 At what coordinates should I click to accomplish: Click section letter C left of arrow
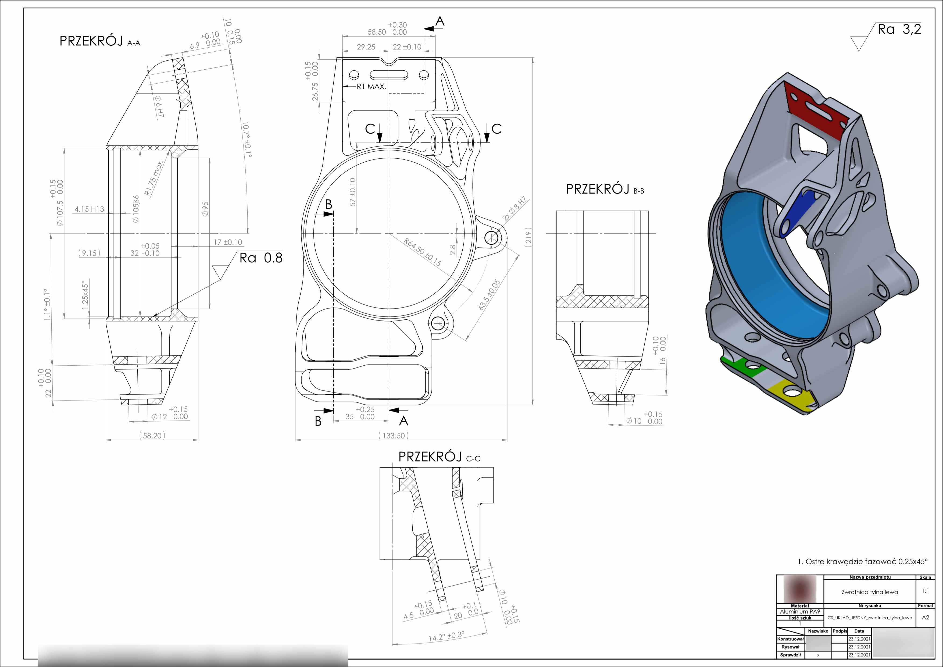tap(370, 129)
